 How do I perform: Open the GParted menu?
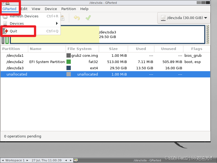point(9,9)
